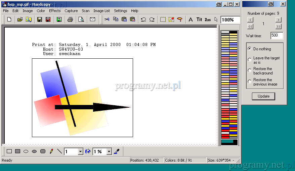Select 'Leave the target as is' option
Viewport: 295px width, 171px height.
(x=250, y=60)
